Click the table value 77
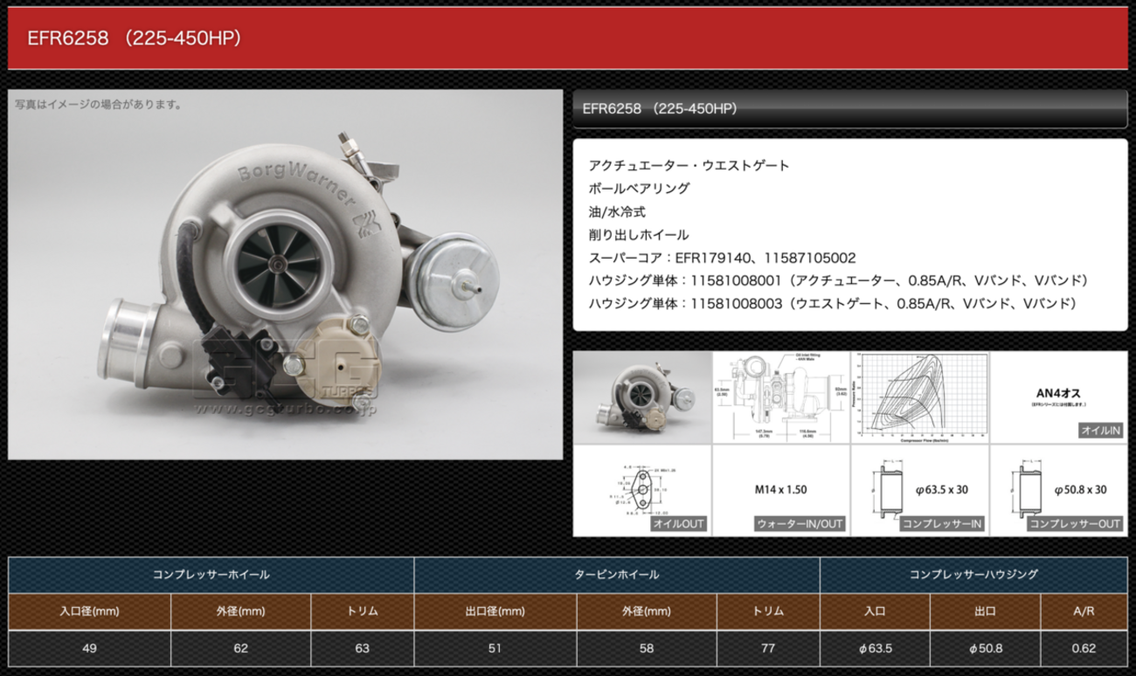The image size is (1136, 676). (x=768, y=648)
